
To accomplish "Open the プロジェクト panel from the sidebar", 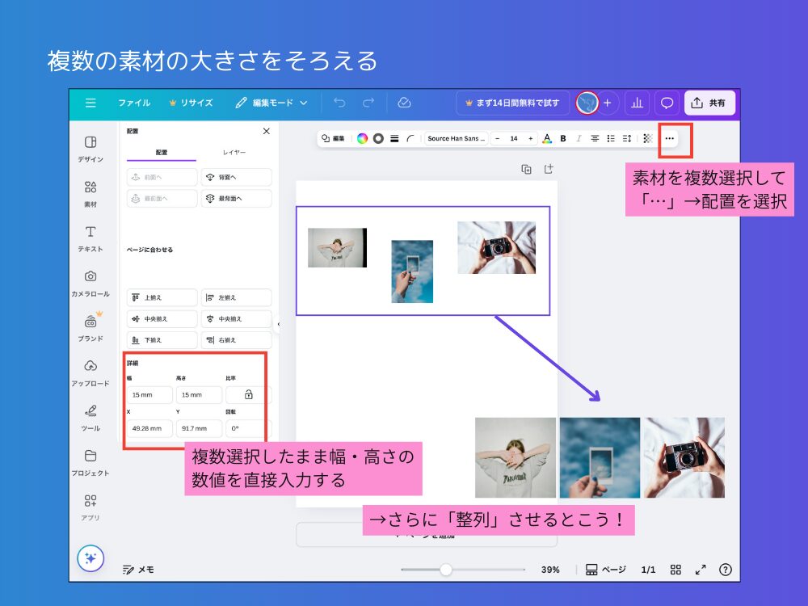I will (89, 462).
